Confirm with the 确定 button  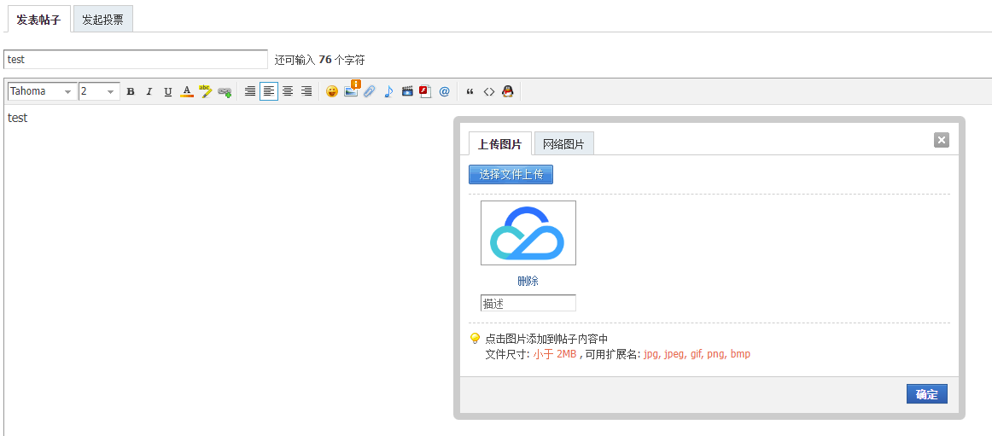point(927,393)
